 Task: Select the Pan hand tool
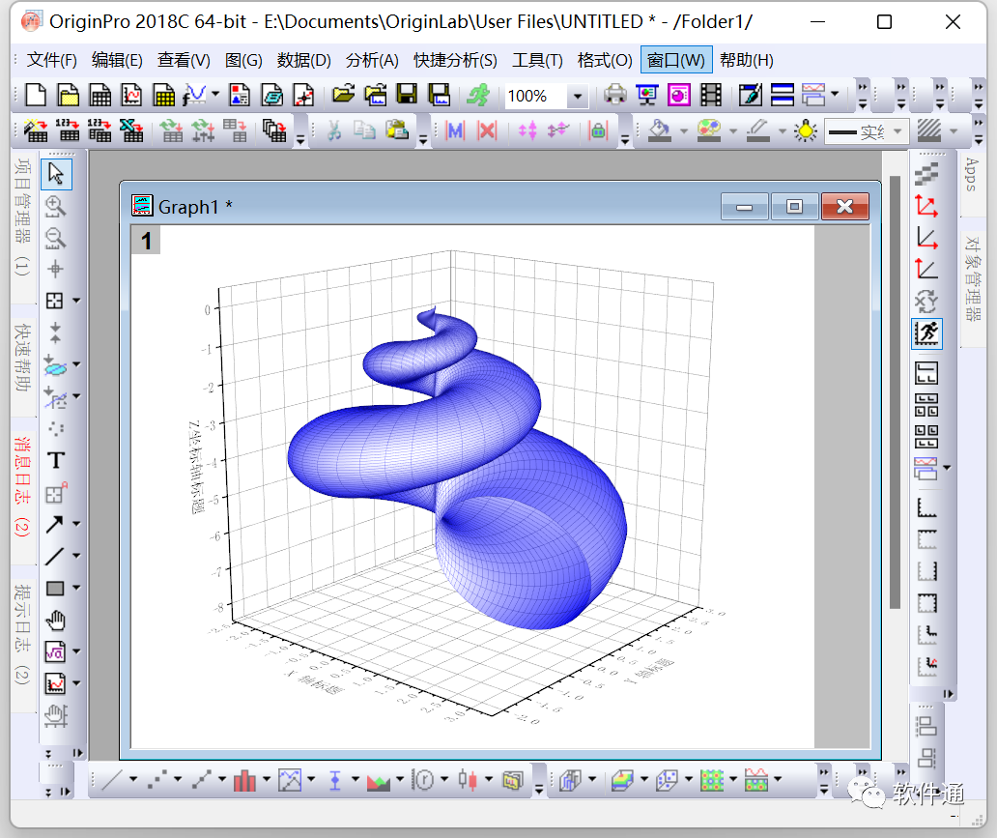click(x=56, y=621)
